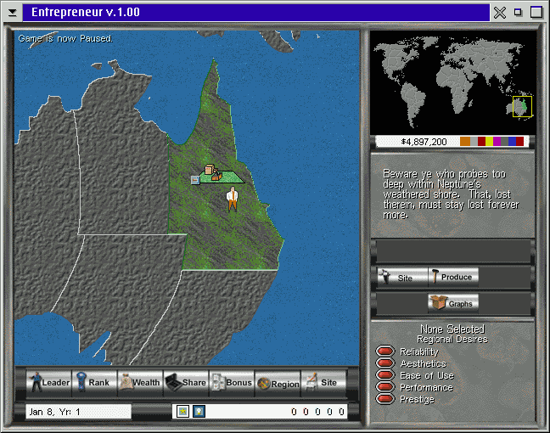Click the 0 0 0 0 0 score counters
Viewport: 550px width, 433px height.
(x=317, y=412)
